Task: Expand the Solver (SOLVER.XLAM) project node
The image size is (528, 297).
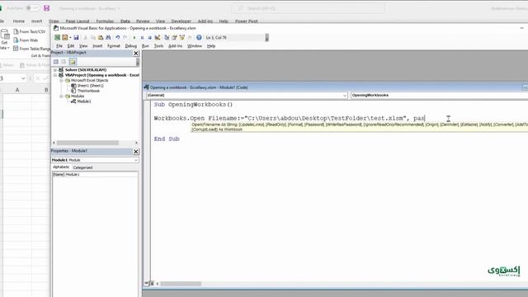Action: [x=55, y=69]
